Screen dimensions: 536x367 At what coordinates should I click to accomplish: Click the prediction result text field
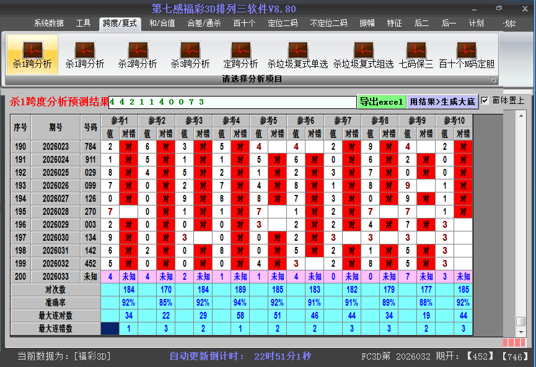click(232, 101)
